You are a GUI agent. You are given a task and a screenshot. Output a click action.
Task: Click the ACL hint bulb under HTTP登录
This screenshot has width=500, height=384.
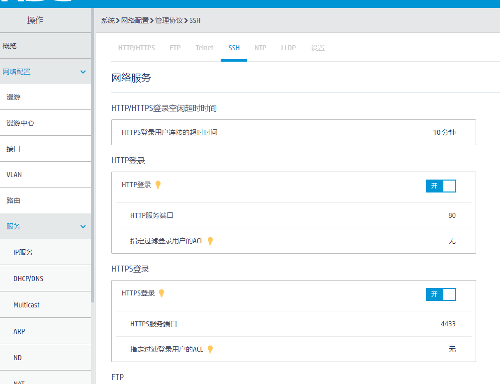point(210,241)
